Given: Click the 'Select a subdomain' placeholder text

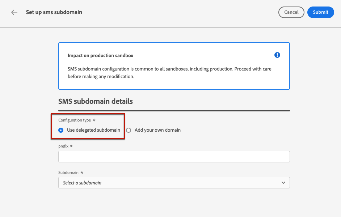Looking at the screenshot, I should coord(82,183).
